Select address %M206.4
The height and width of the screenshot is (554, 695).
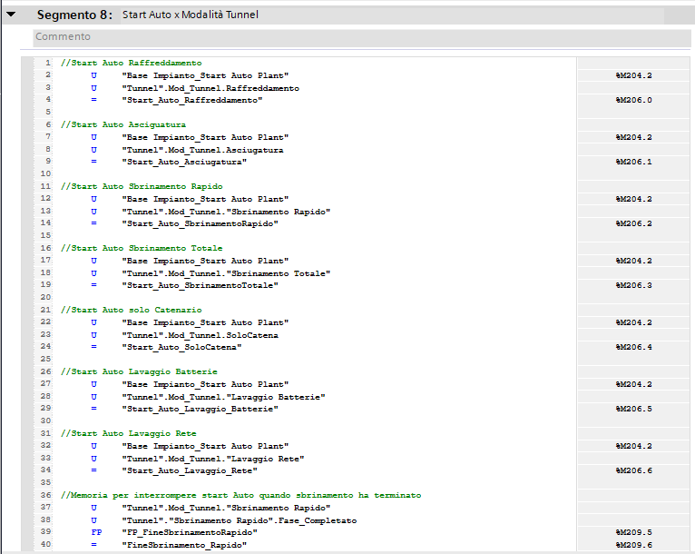(x=634, y=347)
